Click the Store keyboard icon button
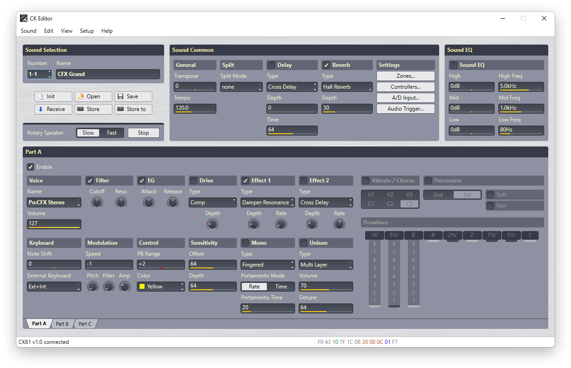Viewport: 571px width, 368px height. tap(93, 109)
